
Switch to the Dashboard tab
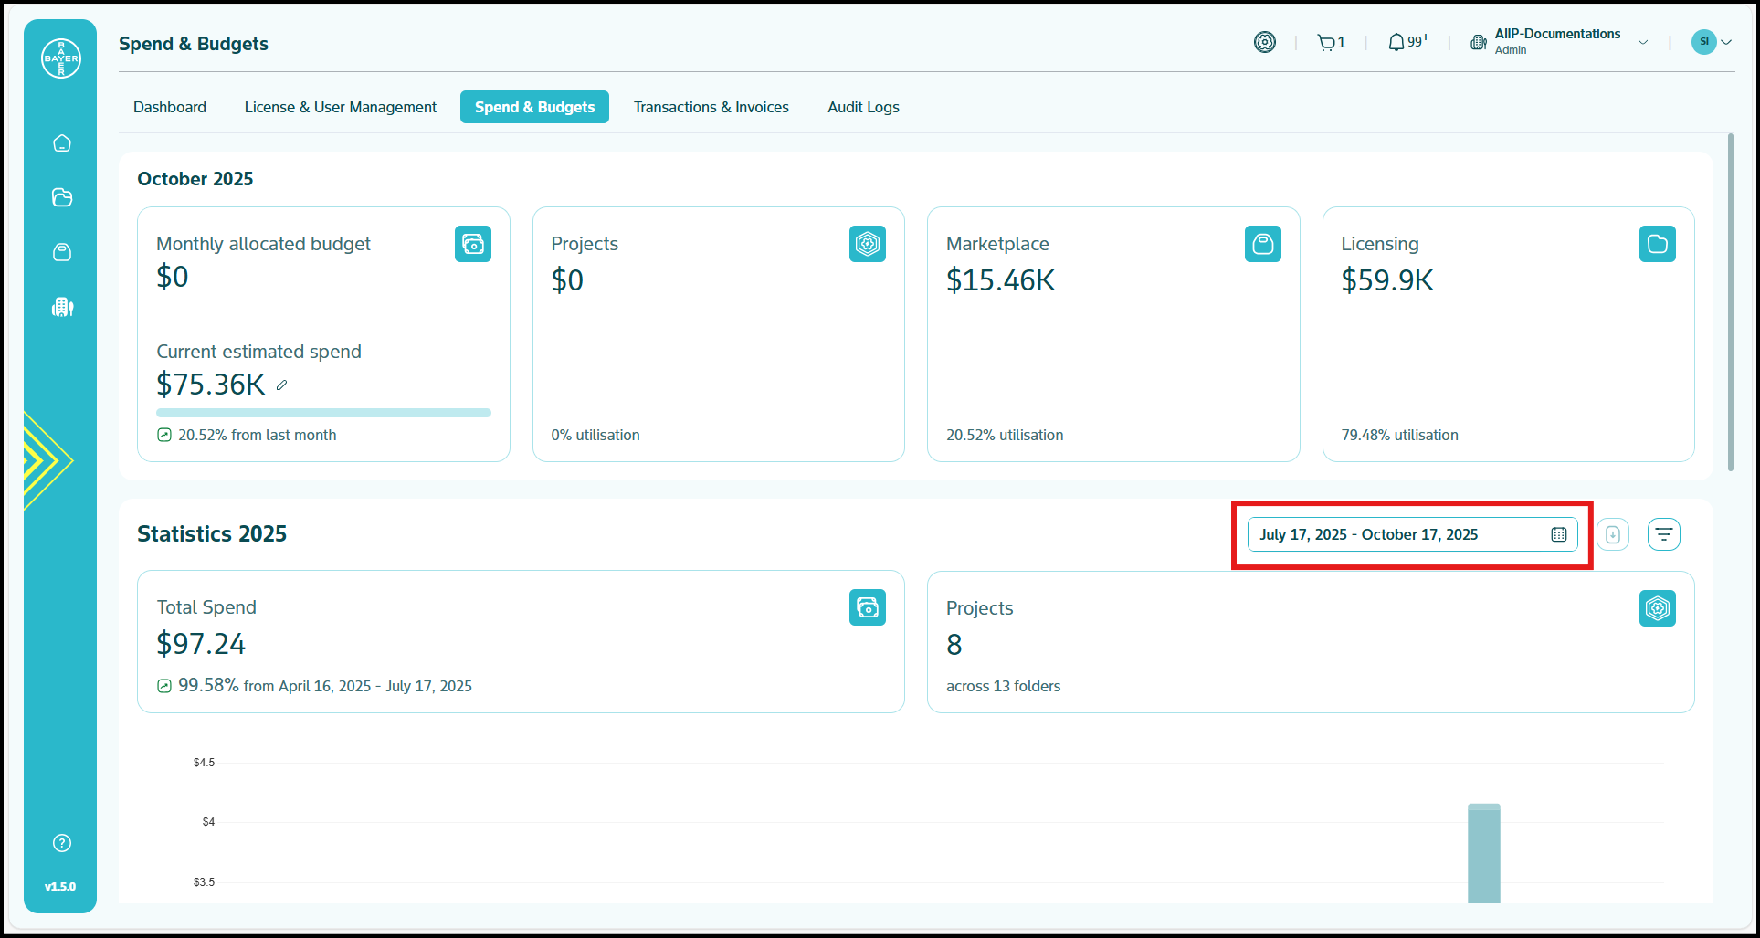170,107
